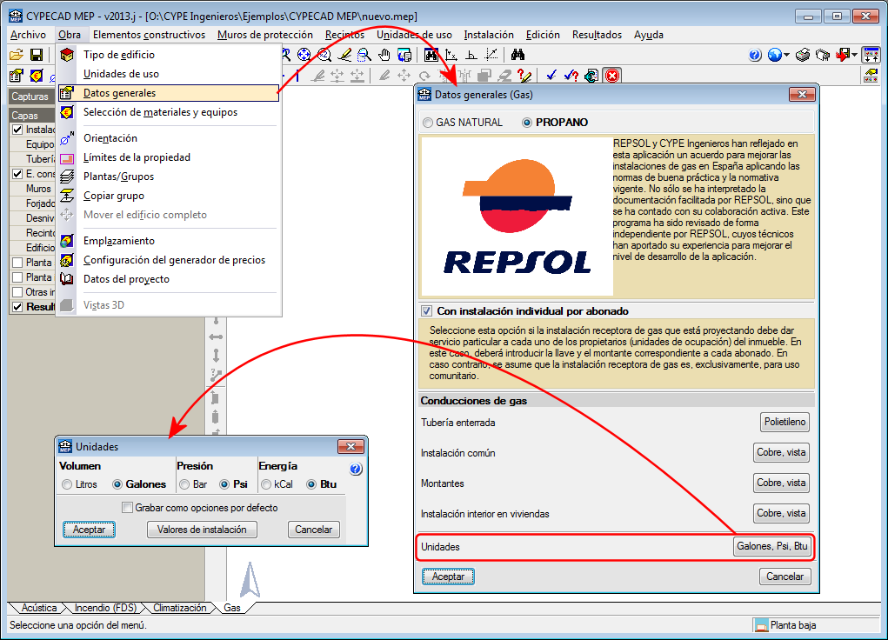Open dropdown arrow next to export icon
Image resolution: width=888 pixels, height=640 pixels.
click(x=855, y=55)
